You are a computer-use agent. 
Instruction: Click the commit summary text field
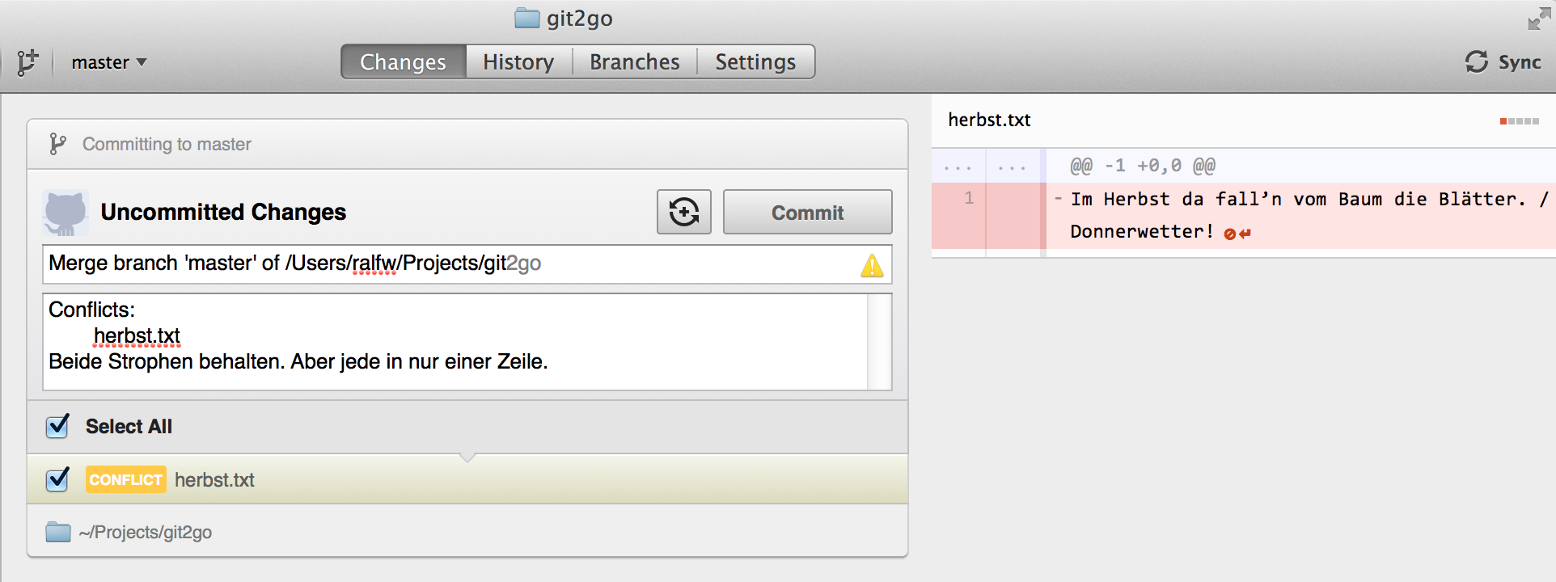coord(467,264)
